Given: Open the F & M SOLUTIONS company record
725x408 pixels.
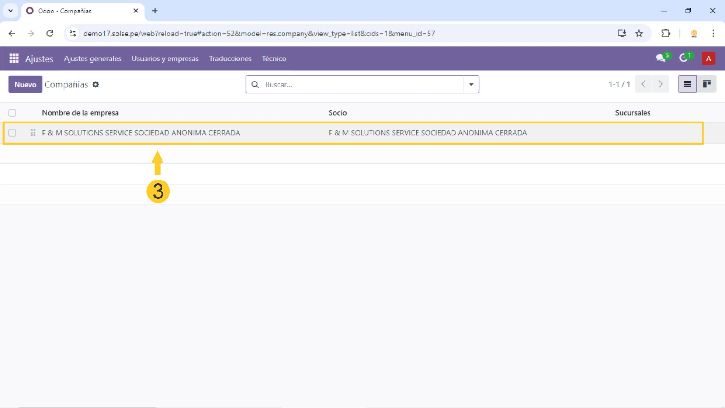Looking at the screenshot, I should tap(141, 133).
